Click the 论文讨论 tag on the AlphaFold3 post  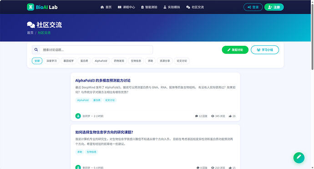click(110, 100)
